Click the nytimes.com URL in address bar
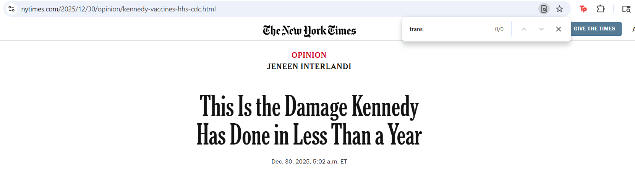Image resolution: width=635 pixels, height=170 pixels. [118, 9]
